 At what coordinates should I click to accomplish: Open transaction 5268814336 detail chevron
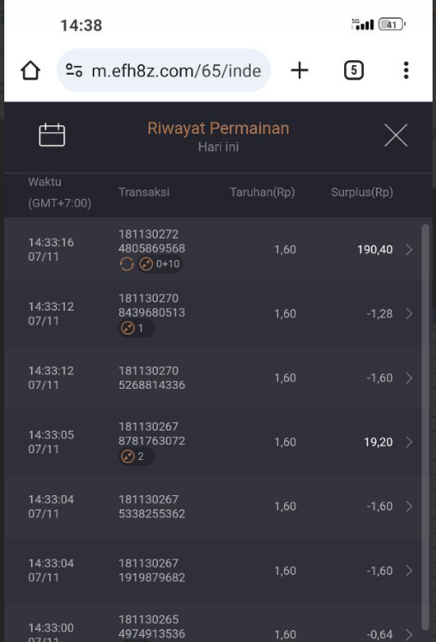click(409, 378)
